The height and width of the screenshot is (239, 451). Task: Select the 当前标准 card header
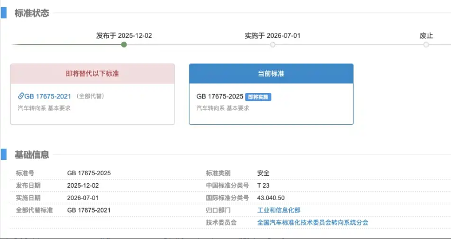pos(271,74)
